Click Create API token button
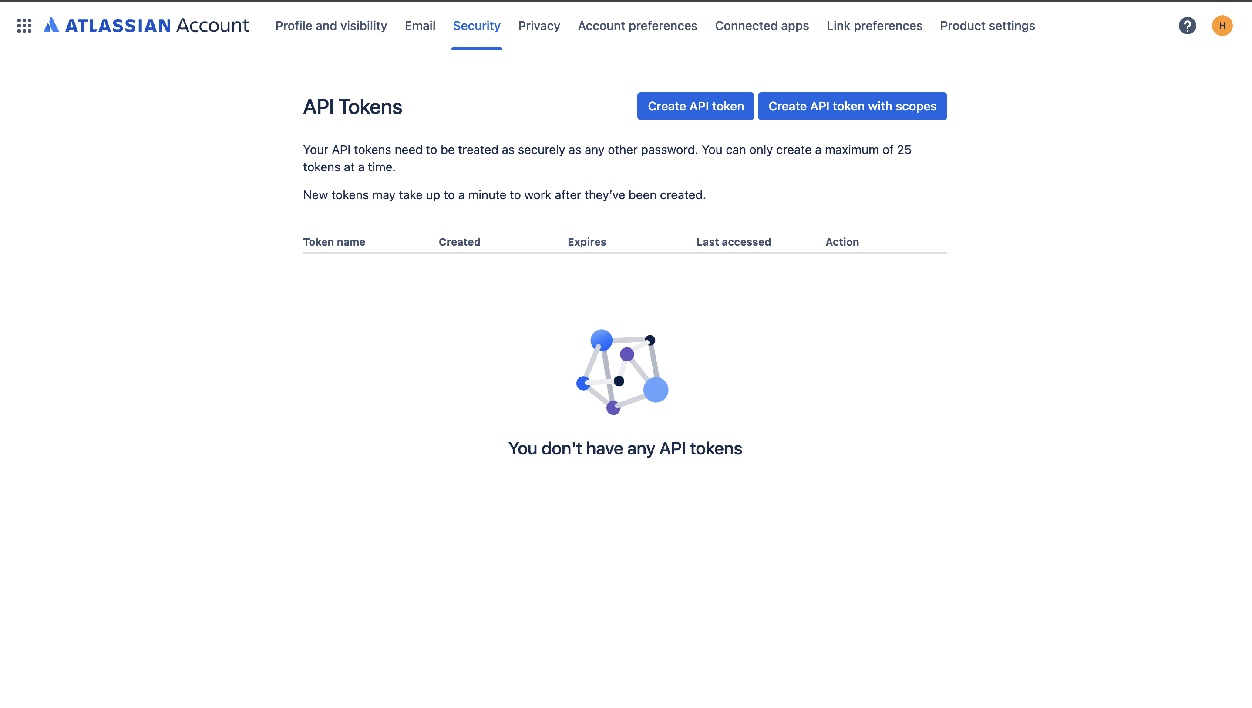 point(695,106)
